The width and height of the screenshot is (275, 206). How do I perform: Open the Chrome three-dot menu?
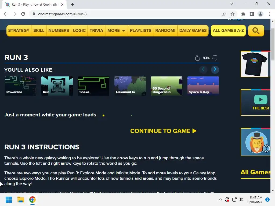pyautogui.click(x=269, y=14)
